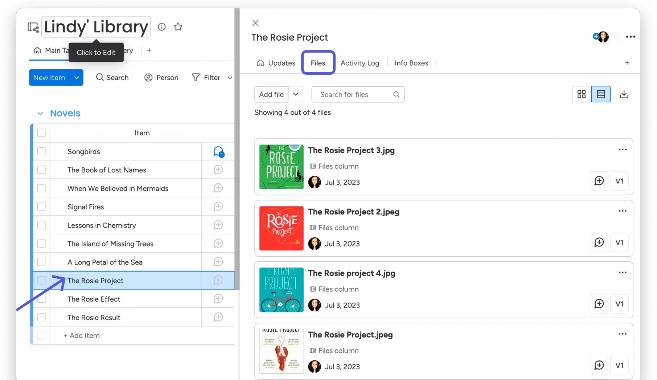The height and width of the screenshot is (380, 657).
Task: Check The Rosie Result row checkbox
Action: point(41,318)
